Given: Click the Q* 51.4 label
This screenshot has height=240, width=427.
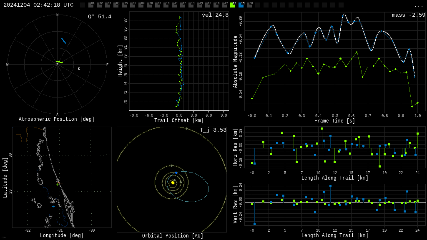Looking at the screenshot, I should point(100,17).
